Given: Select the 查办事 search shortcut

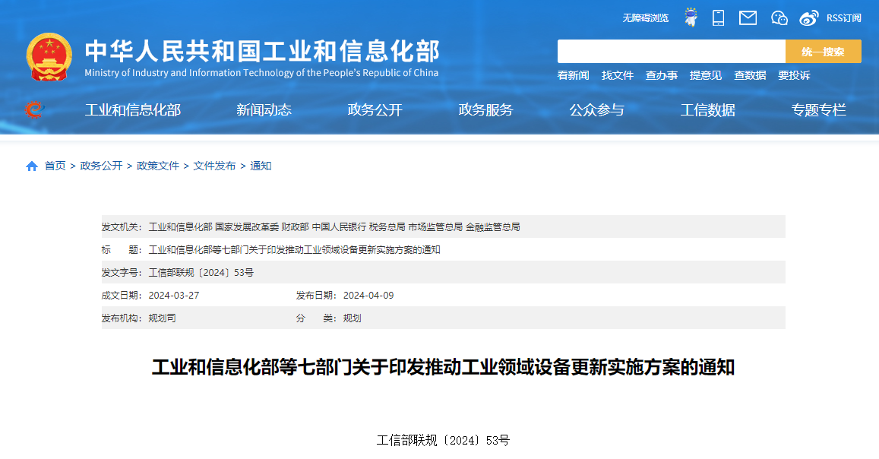Looking at the screenshot, I should point(662,75).
